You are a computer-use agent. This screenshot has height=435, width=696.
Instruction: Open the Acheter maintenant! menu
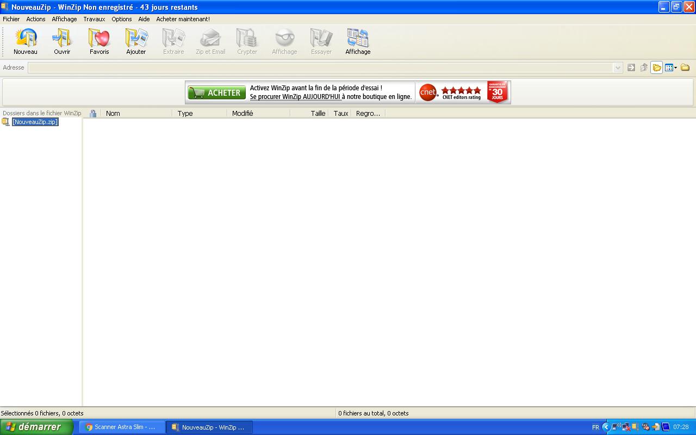click(x=183, y=19)
